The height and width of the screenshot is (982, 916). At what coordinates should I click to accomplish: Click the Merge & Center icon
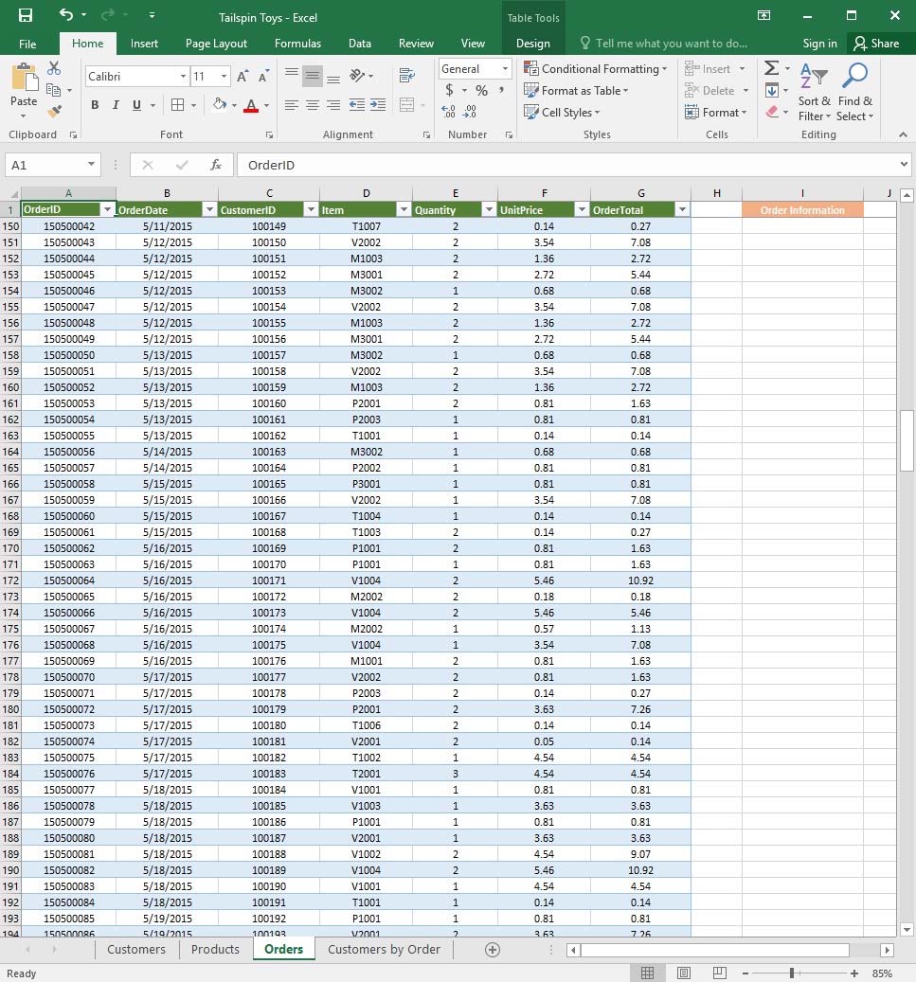click(407, 105)
